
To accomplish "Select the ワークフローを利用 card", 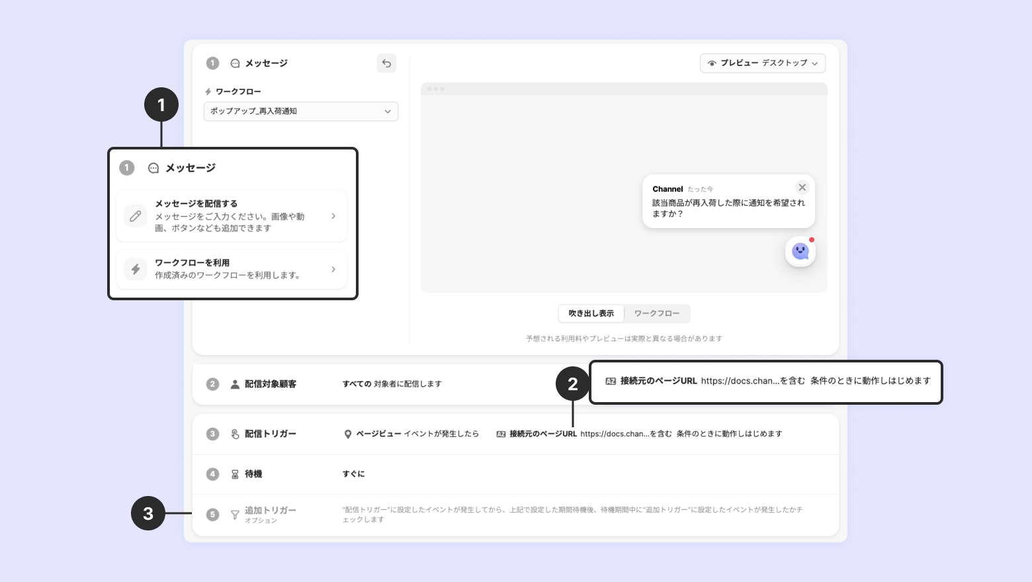I will coord(232,269).
